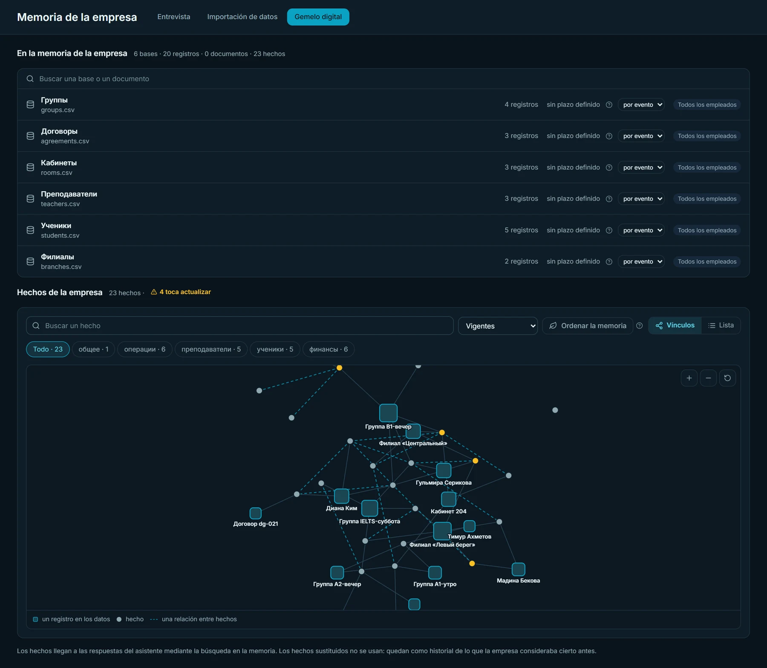Click the database icon for Преподаватели
The height and width of the screenshot is (668, 767).
click(x=30, y=198)
